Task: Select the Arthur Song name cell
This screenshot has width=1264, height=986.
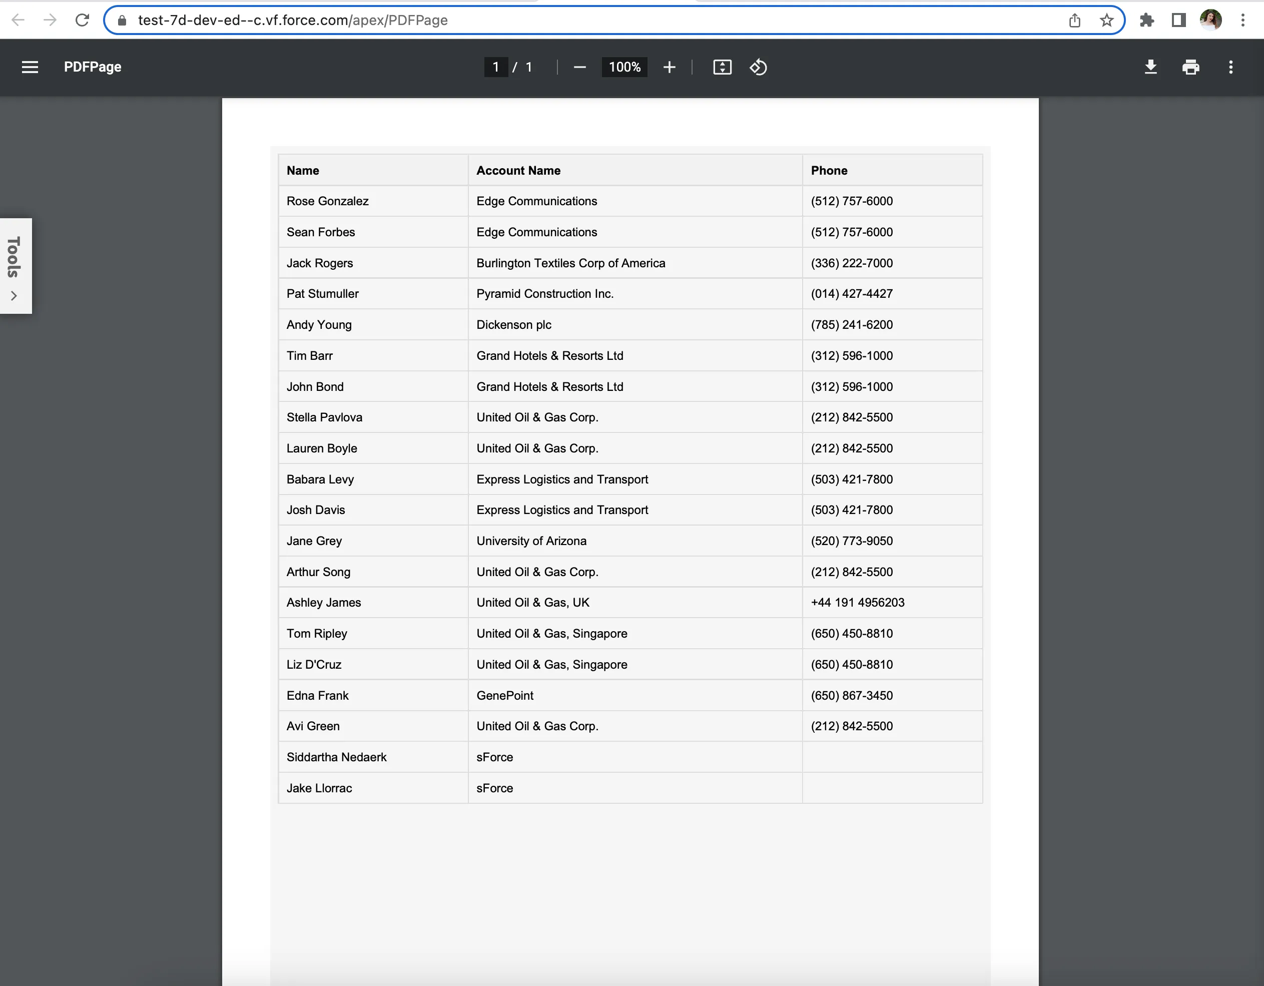Action: tap(373, 572)
